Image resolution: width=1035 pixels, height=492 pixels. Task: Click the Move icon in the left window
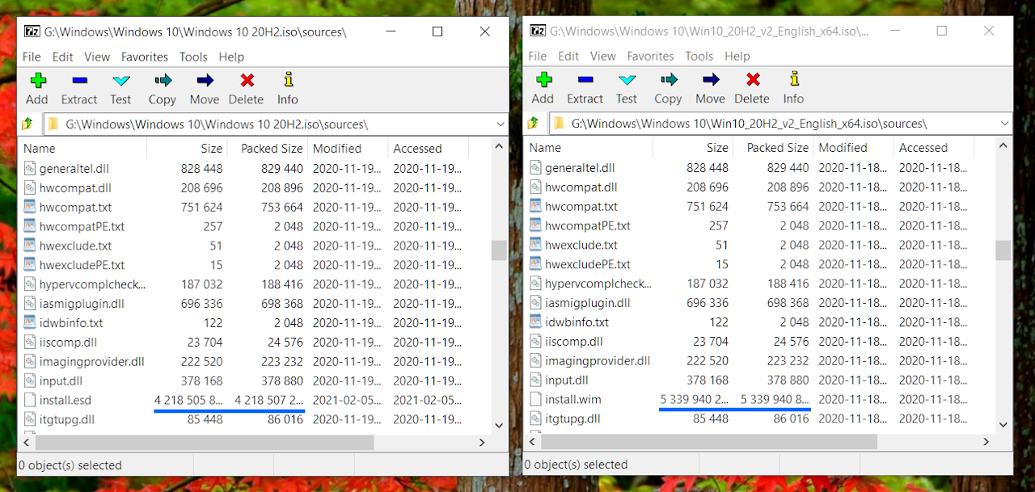point(205,80)
